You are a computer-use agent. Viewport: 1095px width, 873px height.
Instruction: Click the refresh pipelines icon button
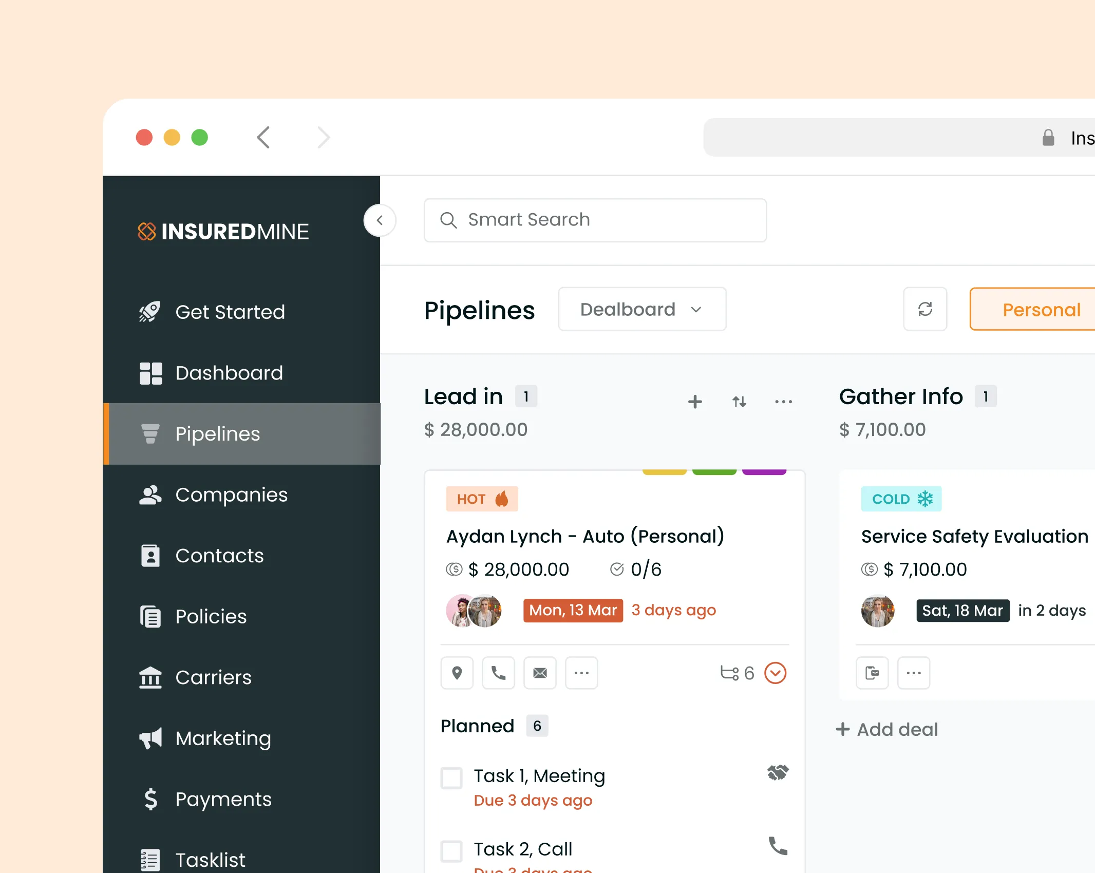pyautogui.click(x=925, y=309)
